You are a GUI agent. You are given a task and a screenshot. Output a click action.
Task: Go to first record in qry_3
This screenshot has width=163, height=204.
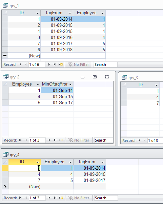coord(139,141)
